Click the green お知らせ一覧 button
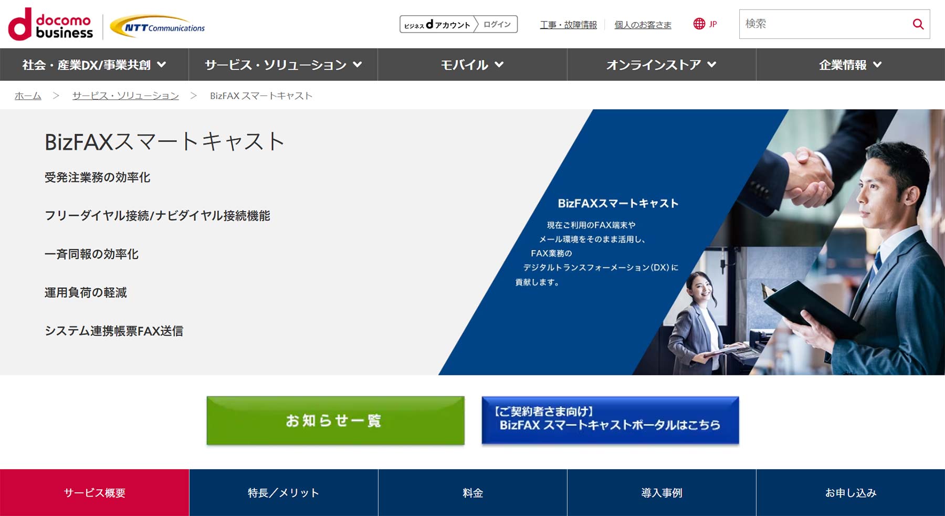The image size is (945, 516). (x=335, y=420)
